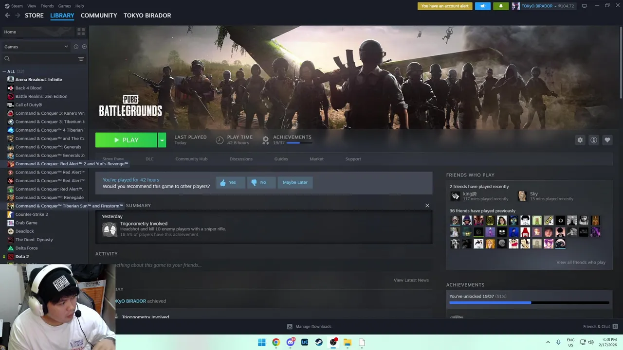The height and width of the screenshot is (350, 623).
Task: Go to the COMMUNITY tab
Action: pyautogui.click(x=99, y=16)
